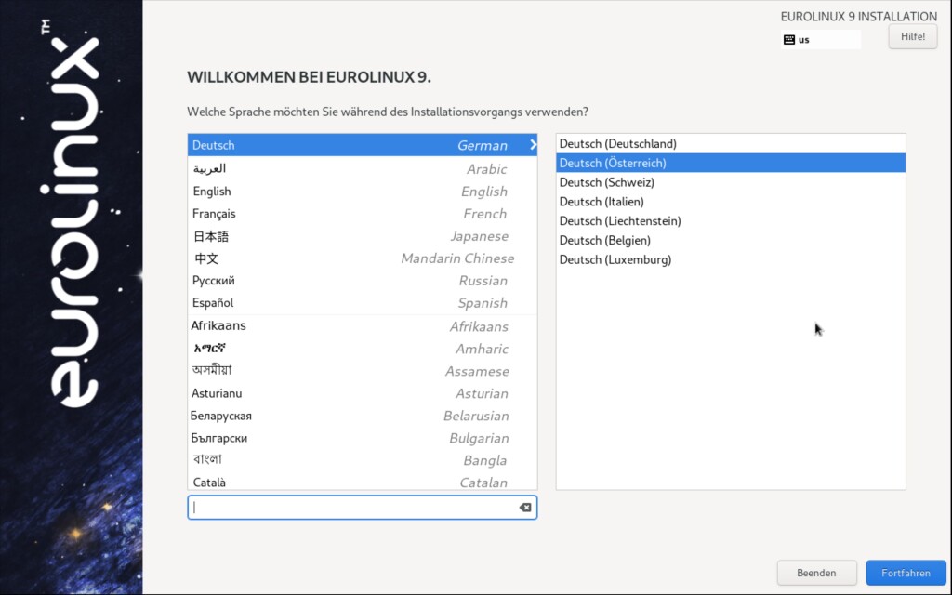Screen dimensions: 952x595
Task: Select the Bangla language row
Action: click(363, 460)
